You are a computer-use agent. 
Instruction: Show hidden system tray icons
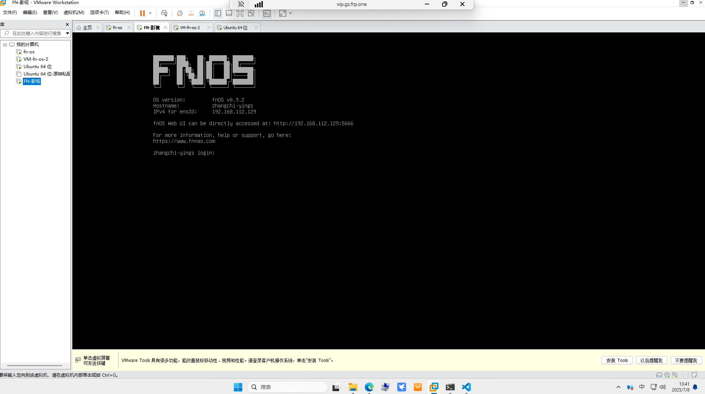[618, 387]
